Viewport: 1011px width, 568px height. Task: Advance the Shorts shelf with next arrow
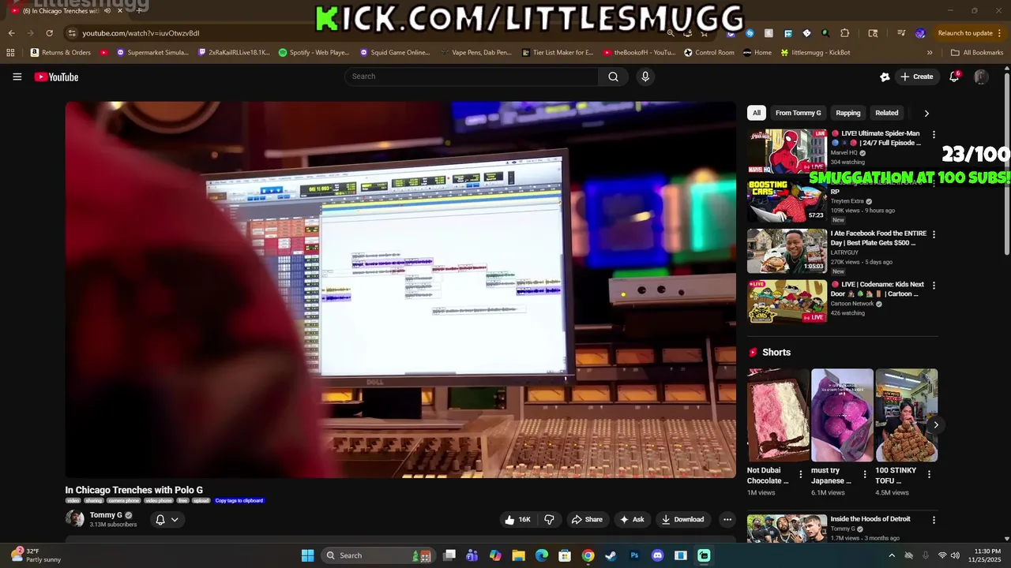[936, 425]
